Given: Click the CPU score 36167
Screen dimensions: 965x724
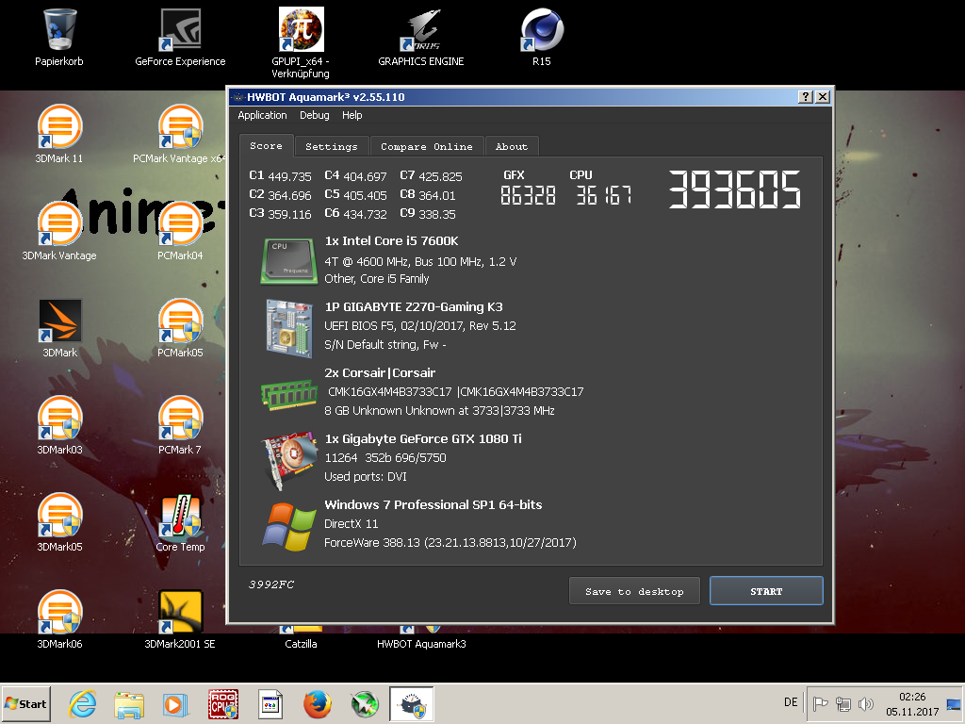Looking at the screenshot, I should pyautogui.click(x=603, y=195).
